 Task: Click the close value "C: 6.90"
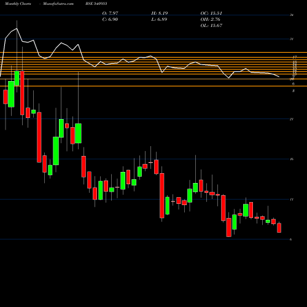110,20
